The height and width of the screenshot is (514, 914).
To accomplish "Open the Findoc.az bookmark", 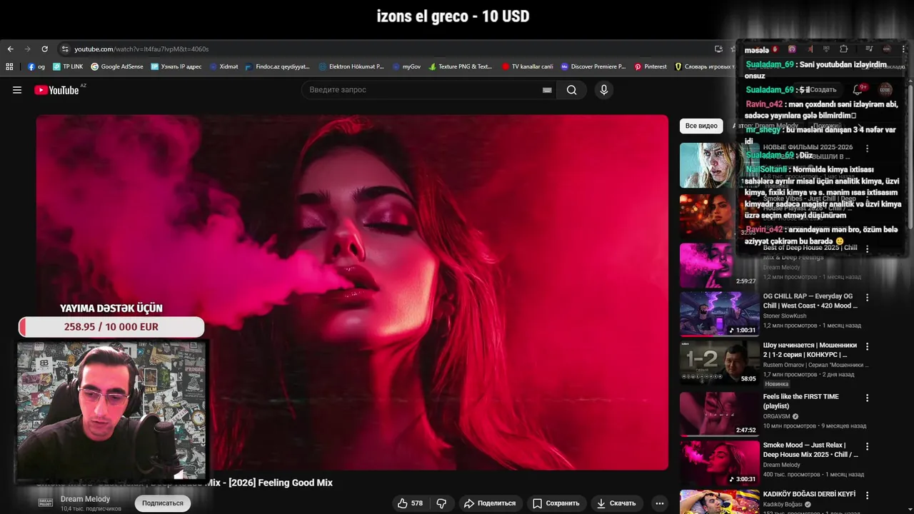I will tap(278, 66).
